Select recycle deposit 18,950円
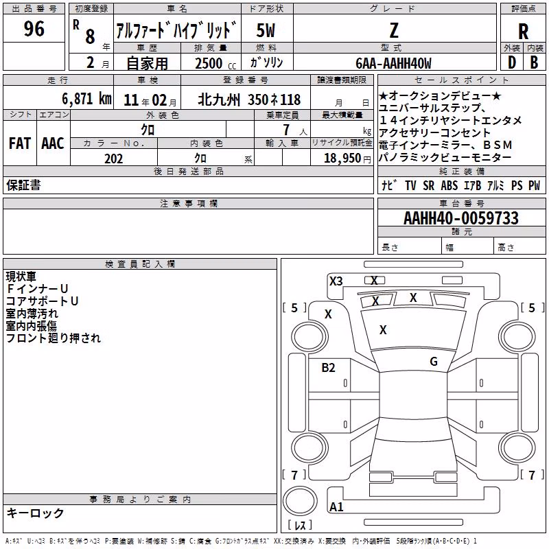The width and height of the screenshot is (549, 549). (x=347, y=159)
